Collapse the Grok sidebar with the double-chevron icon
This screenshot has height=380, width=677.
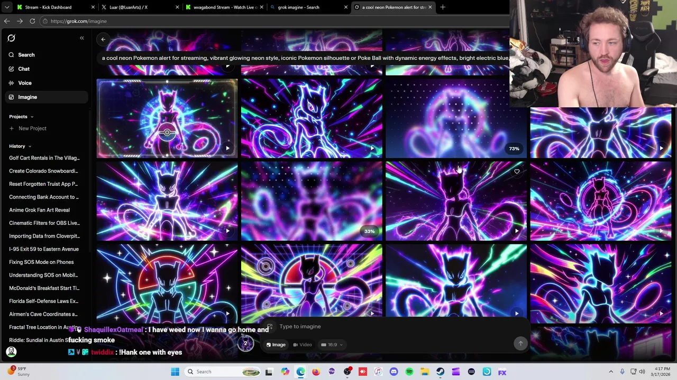coord(81,38)
